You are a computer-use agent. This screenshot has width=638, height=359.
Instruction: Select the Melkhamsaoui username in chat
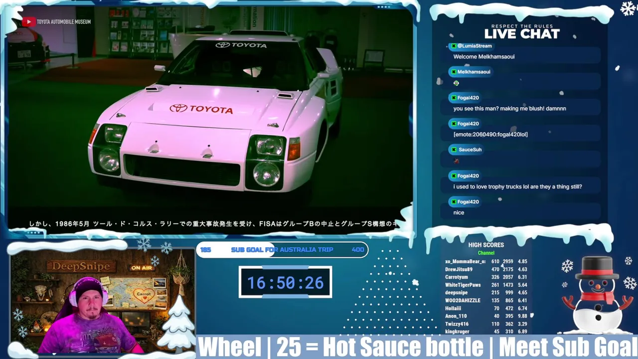[x=474, y=72]
